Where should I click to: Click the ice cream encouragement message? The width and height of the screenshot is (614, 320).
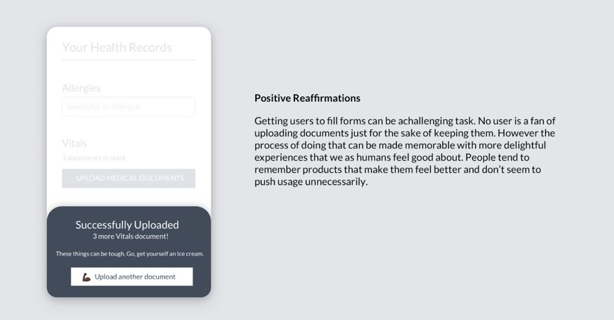pyautogui.click(x=129, y=253)
